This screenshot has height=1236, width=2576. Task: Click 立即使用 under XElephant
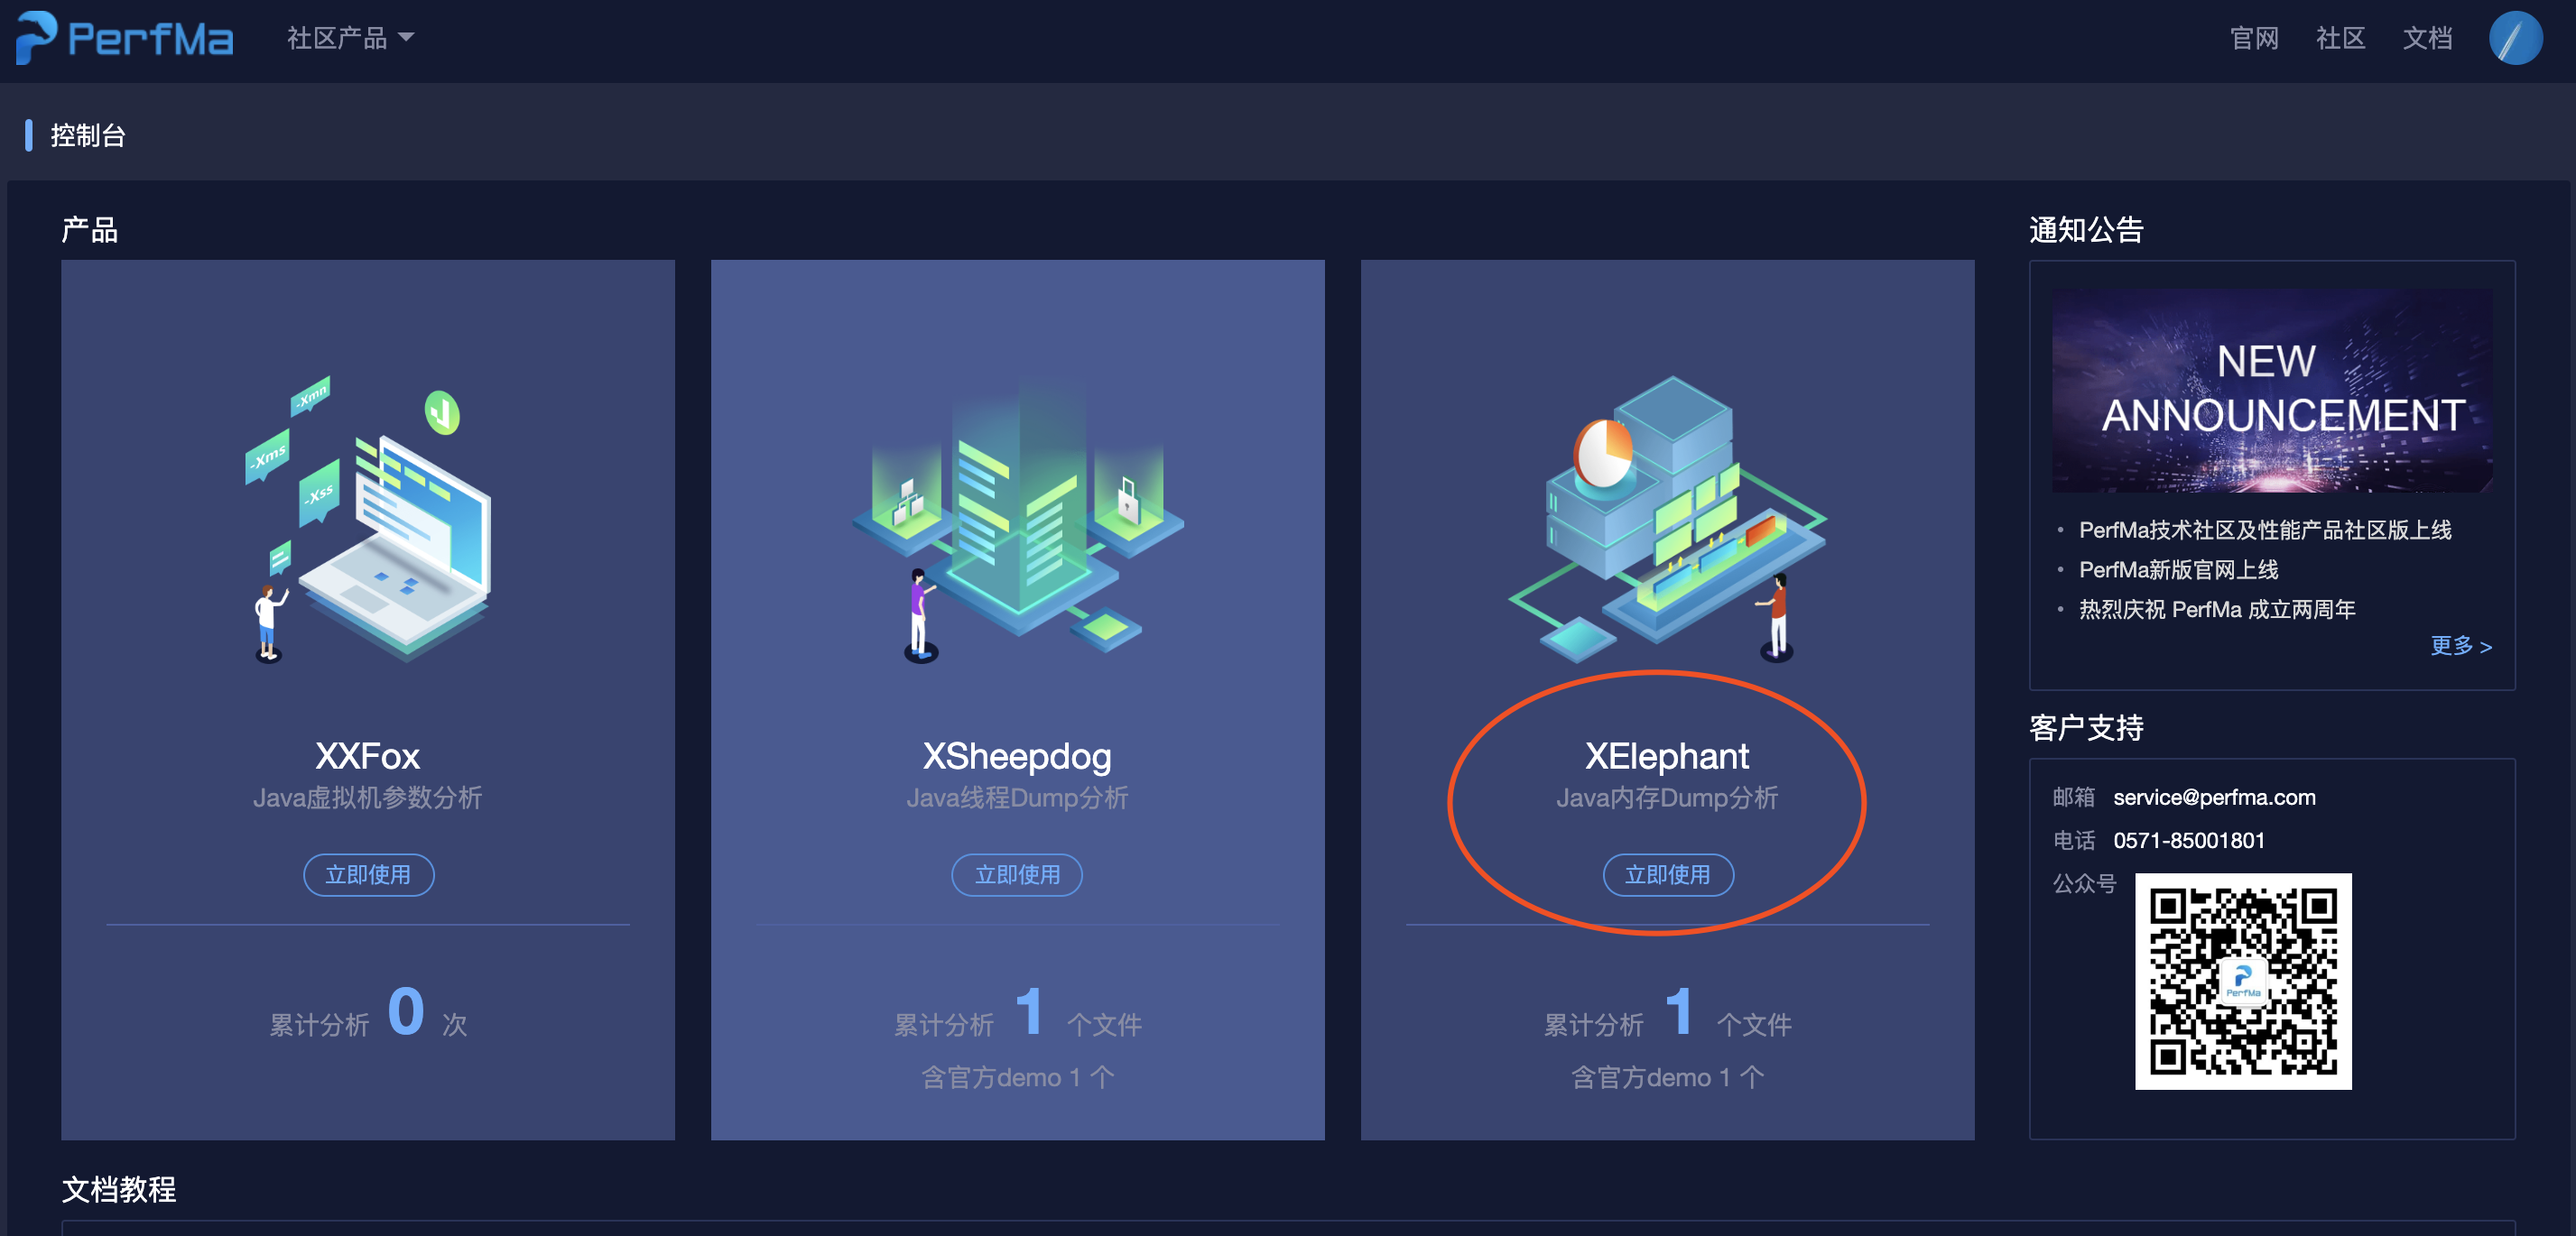[x=1667, y=874]
